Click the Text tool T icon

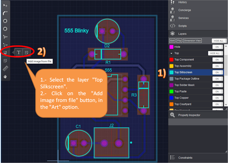(x=19, y=52)
